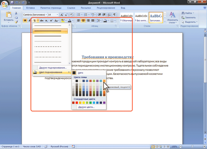Screen dimensions: 207x149
Task: Click the show paragraph marks icon
Action: (x=114, y=14)
